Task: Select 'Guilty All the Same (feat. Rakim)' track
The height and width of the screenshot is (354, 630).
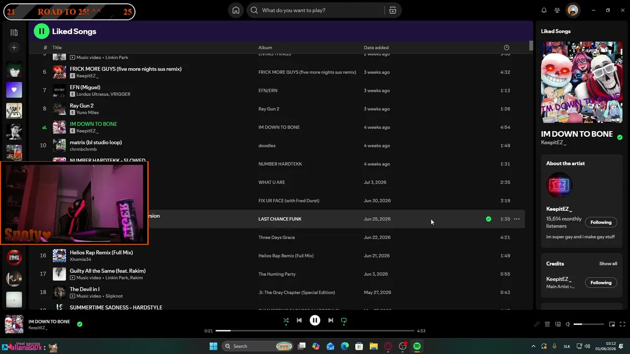Action: click(108, 271)
